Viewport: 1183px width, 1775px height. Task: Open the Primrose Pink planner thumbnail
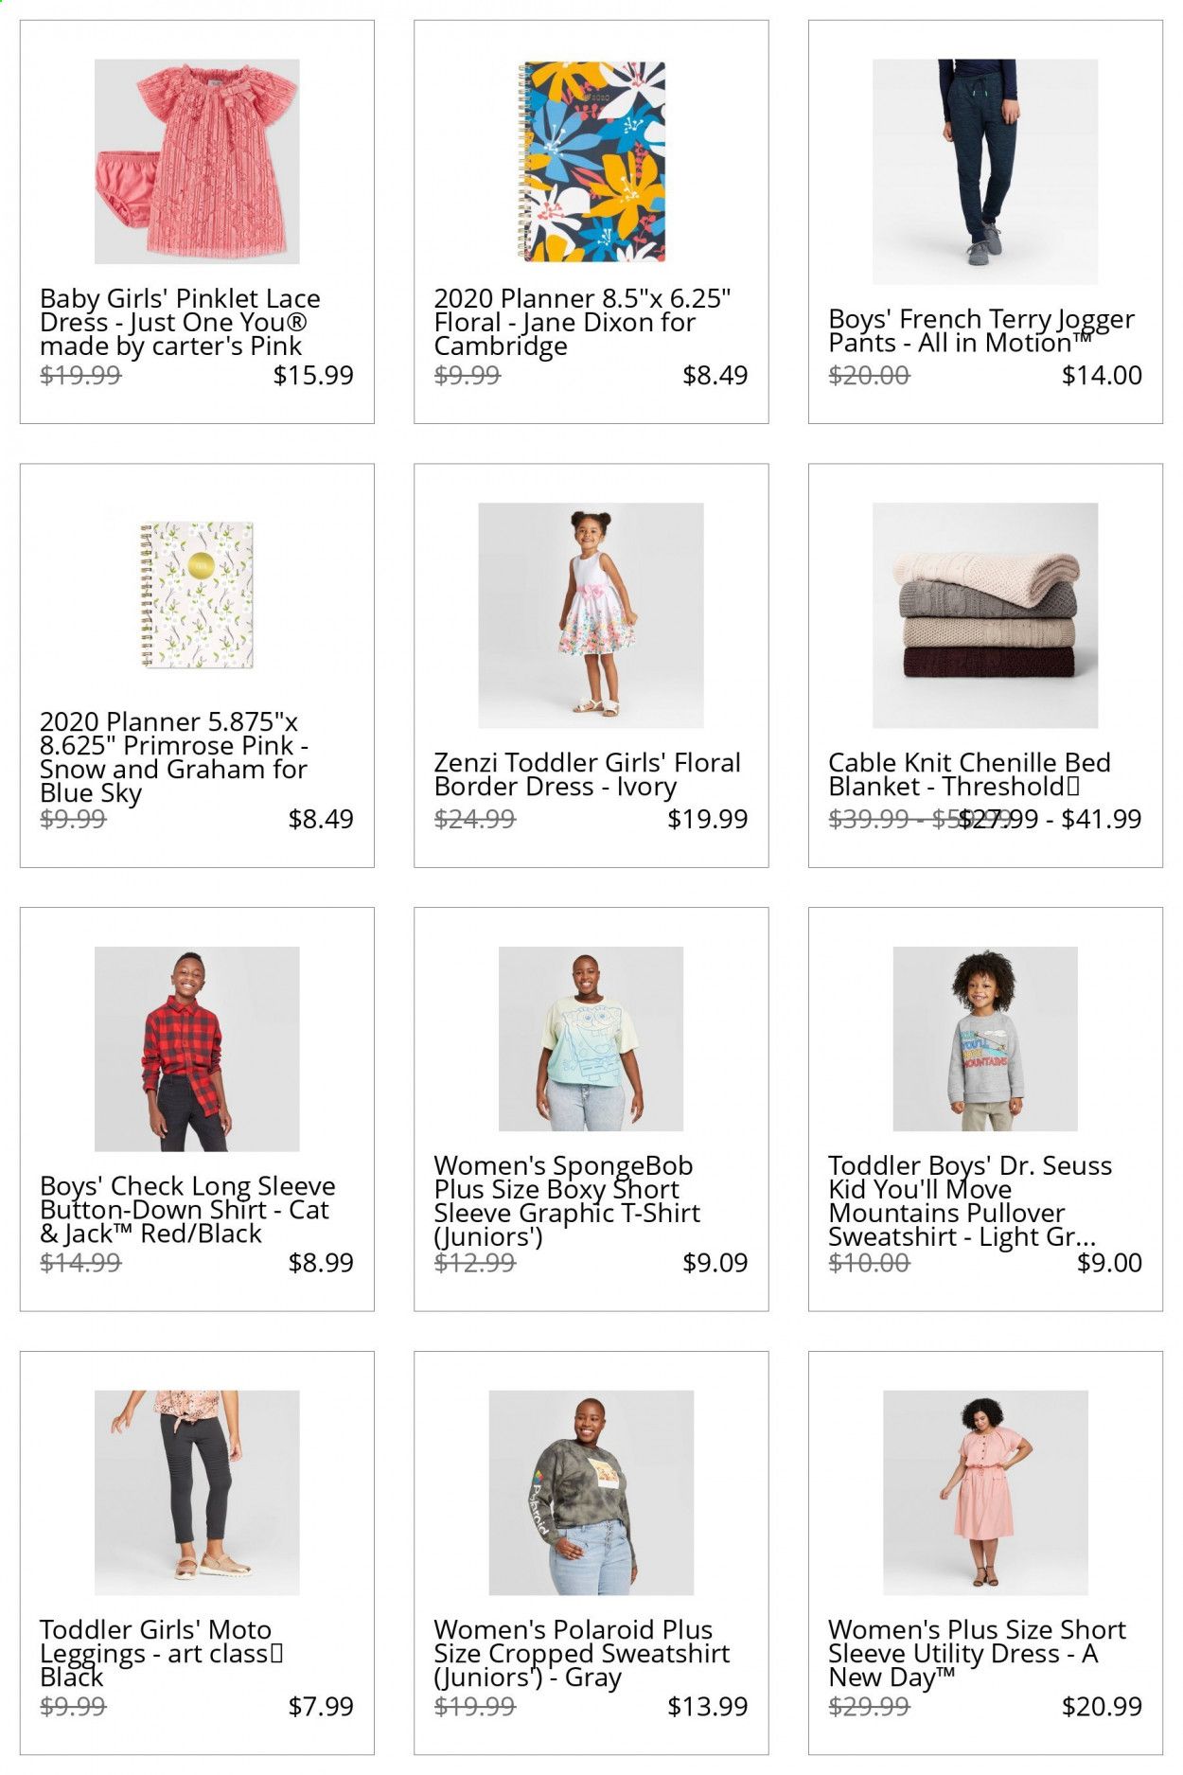point(197,595)
